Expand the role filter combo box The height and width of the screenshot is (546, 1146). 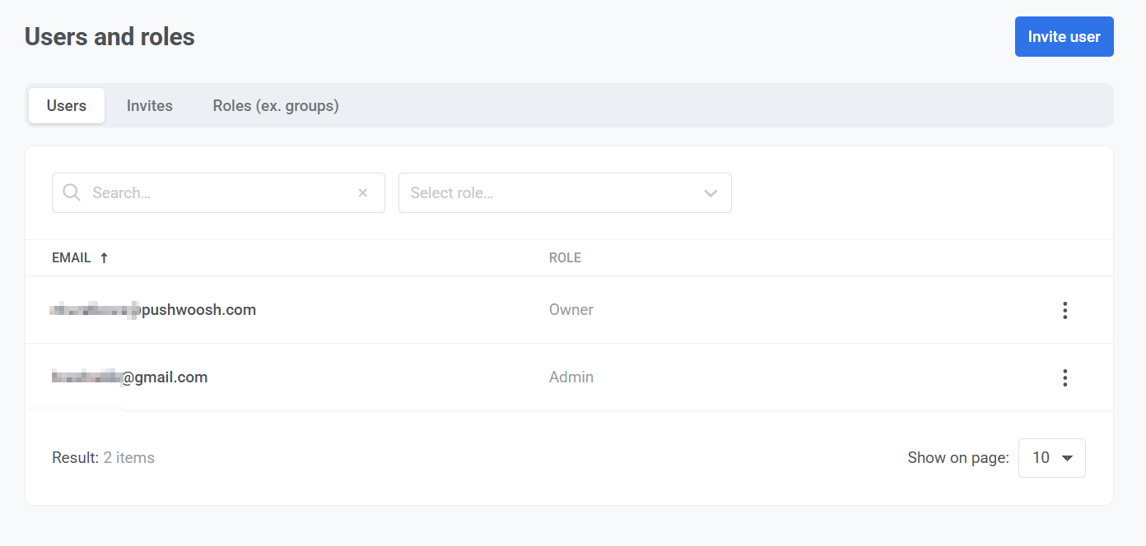click(x=565, y=192)
